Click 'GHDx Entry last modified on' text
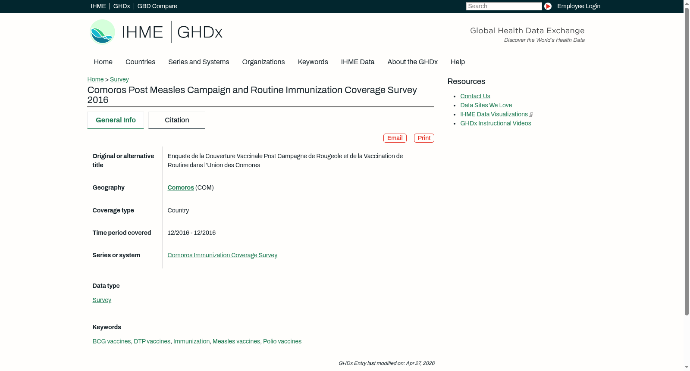Viewport: 690px width, 371px height. tap(386, 363)
